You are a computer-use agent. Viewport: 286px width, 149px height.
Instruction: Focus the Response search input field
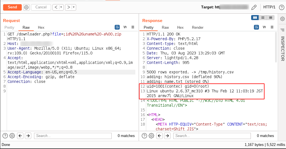tap(212, 136)
